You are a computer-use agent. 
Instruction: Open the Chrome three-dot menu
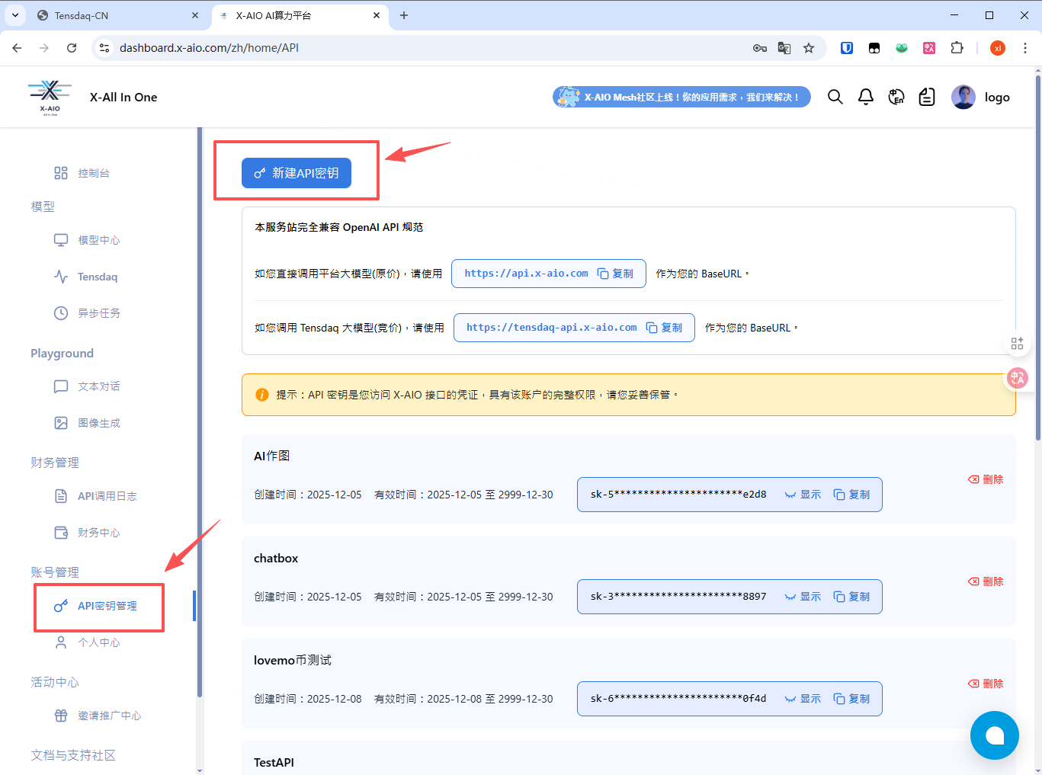tap(1024, 48)
